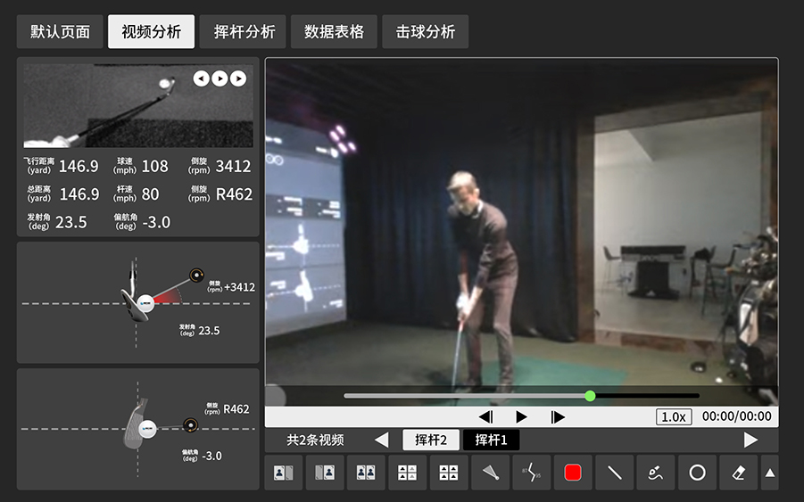Choose the first four-grid video layout

coord(407,473)
